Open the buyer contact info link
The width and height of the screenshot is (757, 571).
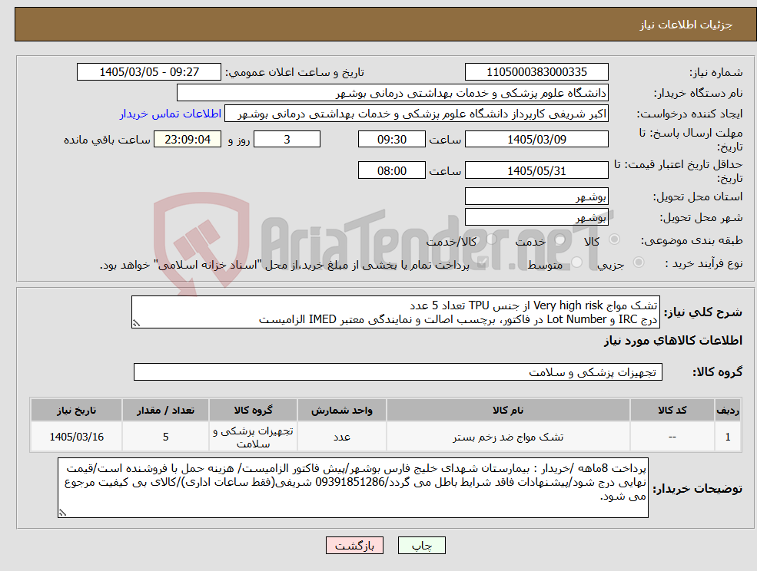pos(171,114)
